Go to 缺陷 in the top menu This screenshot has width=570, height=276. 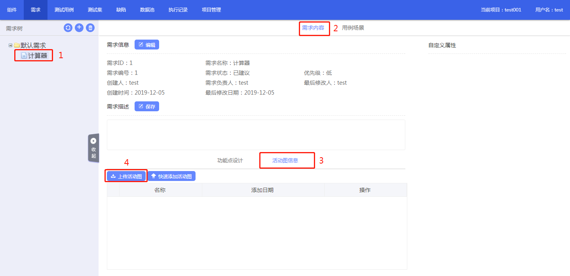tap(121, 10)
